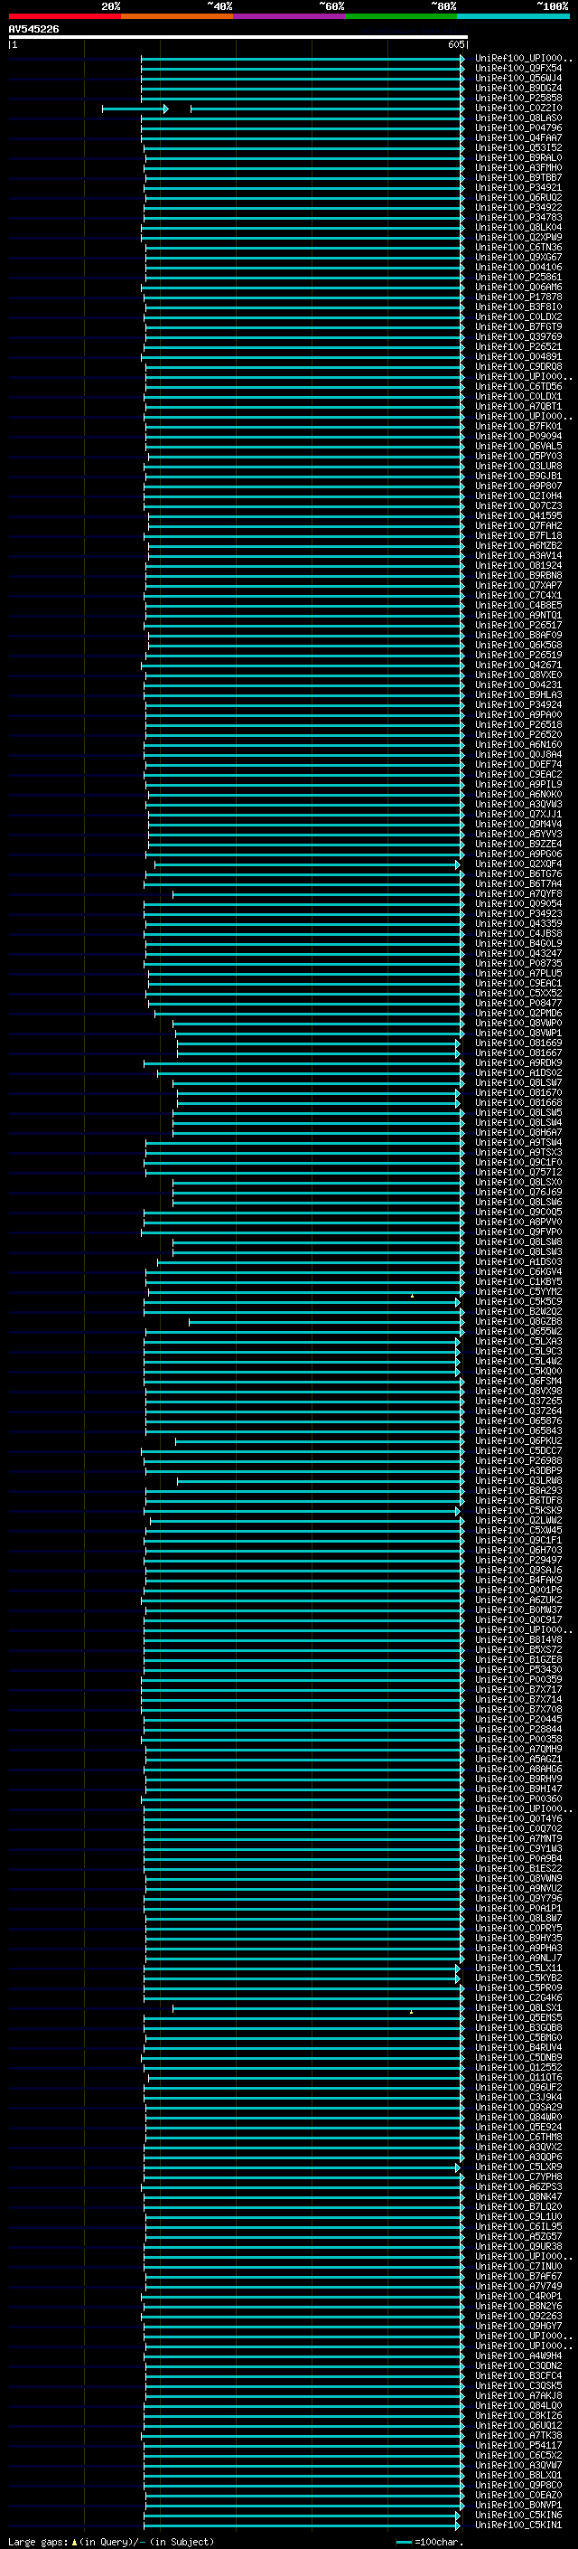
Task: Select label UniRef100_P34921
Action: pyautogui.click(x=518, y=188)
